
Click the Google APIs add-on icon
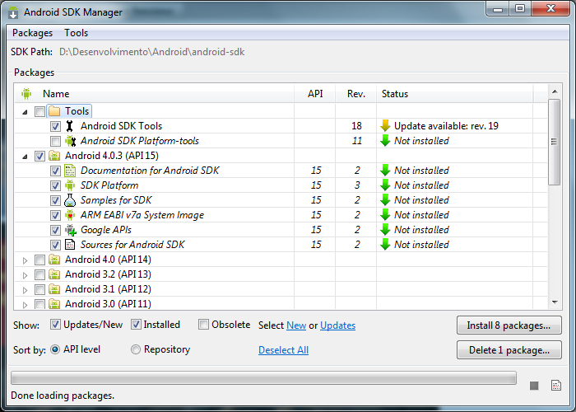point(71,230)
